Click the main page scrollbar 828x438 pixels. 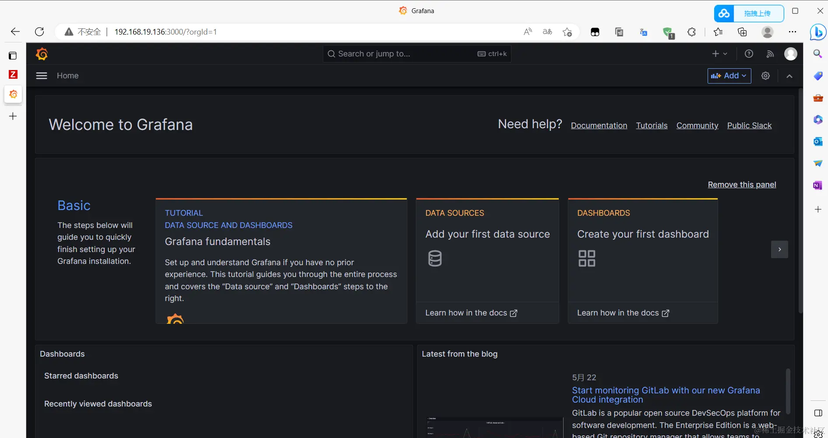pyautogui.click(x=801, y=200)
